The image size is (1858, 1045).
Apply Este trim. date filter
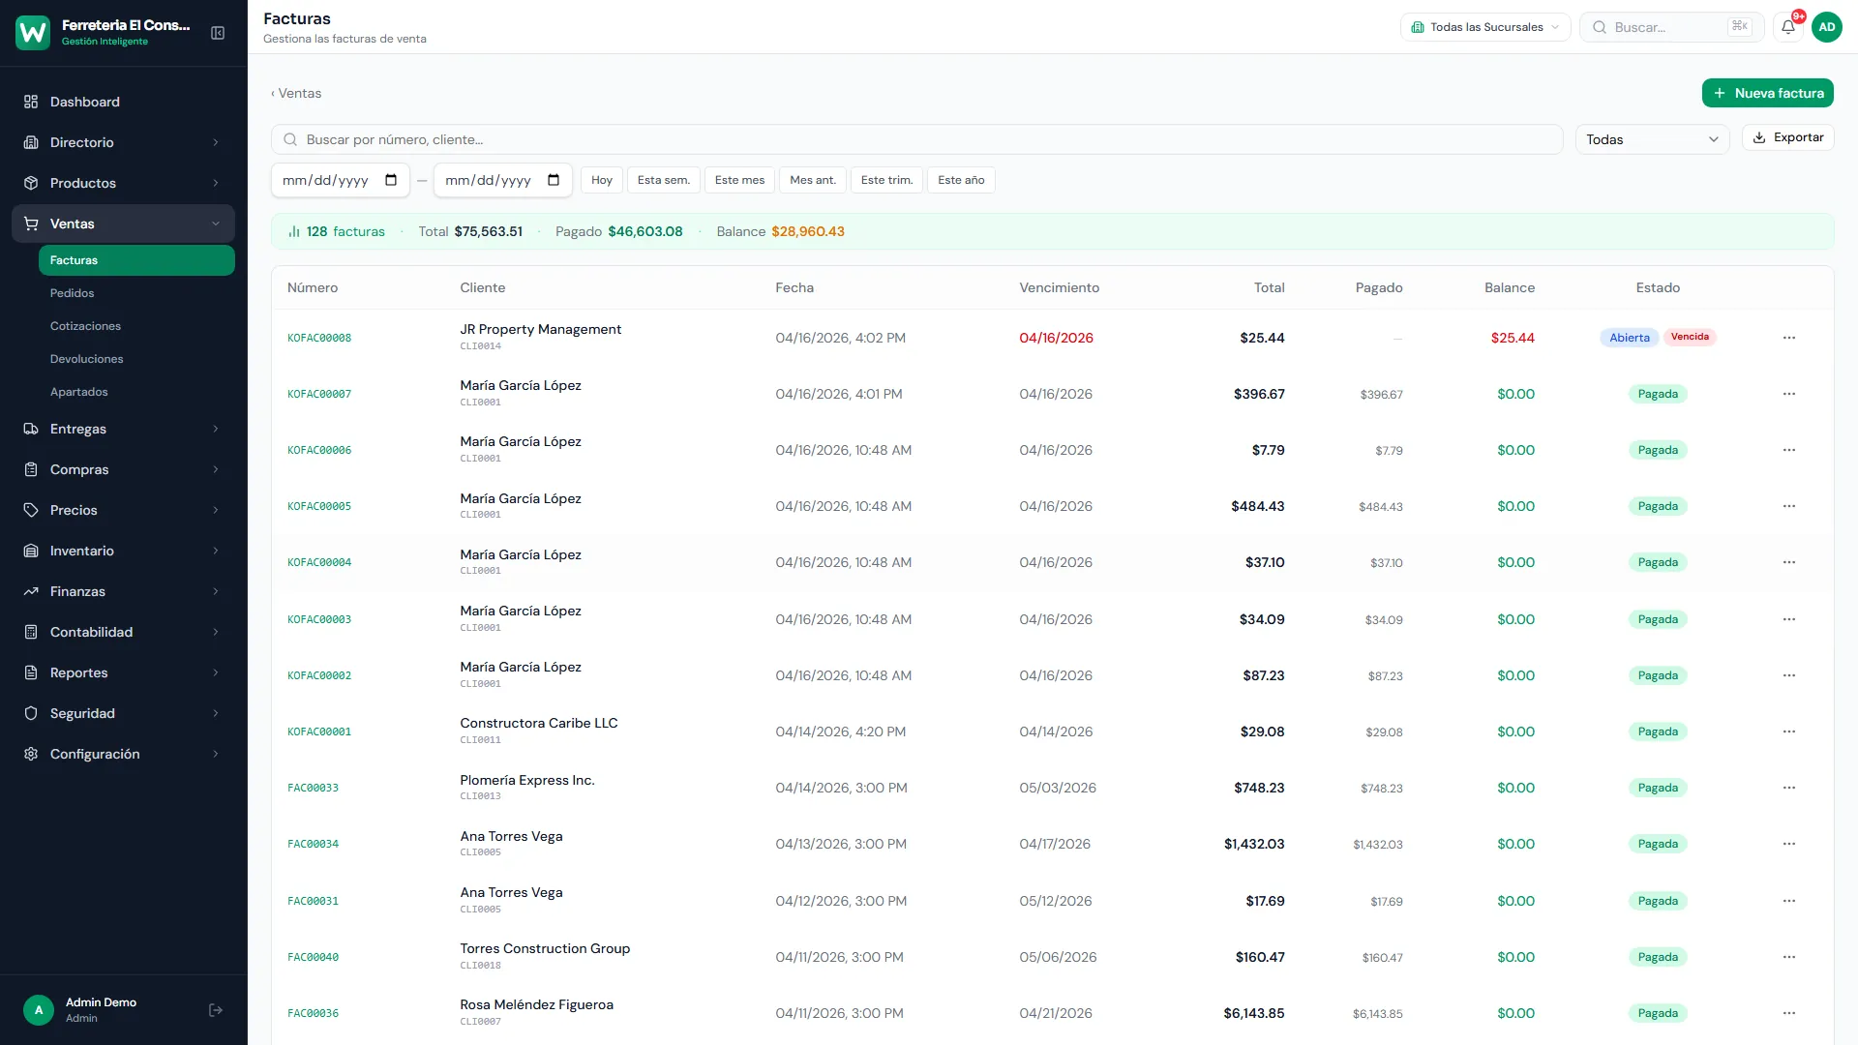coord(886,180)
